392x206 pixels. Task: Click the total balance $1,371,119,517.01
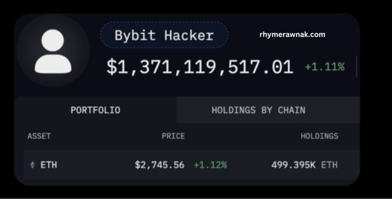click(x=200, y=67)
